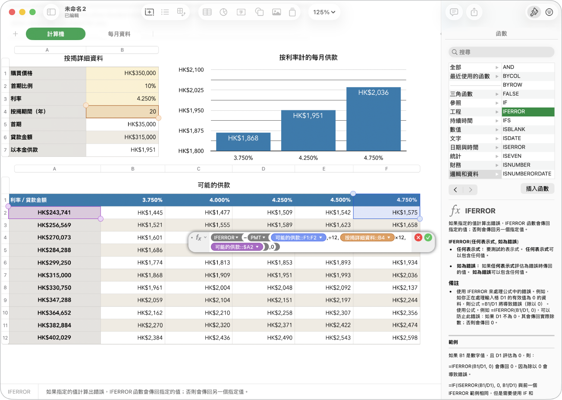Add a new sheet with plus icon
562x400 pixels.
pos(16,34)
